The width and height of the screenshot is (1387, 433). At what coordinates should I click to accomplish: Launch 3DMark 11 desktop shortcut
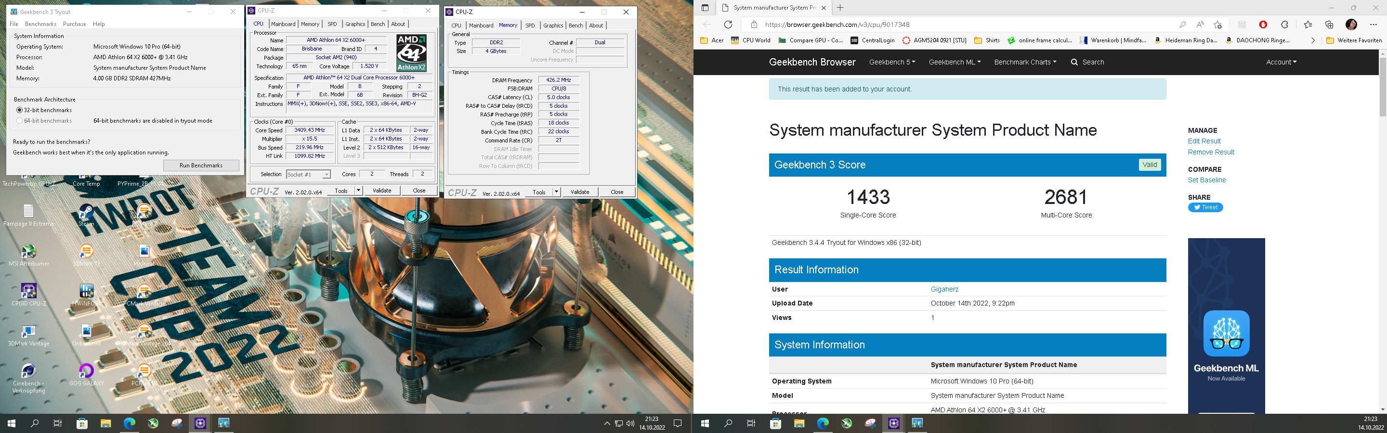coord(86,255)
